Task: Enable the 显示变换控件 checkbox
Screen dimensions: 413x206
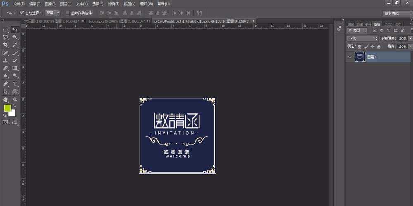Action: (x=68, y=13)
